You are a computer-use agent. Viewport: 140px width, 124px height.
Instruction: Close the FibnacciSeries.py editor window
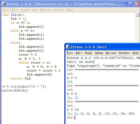click(137, 4)
